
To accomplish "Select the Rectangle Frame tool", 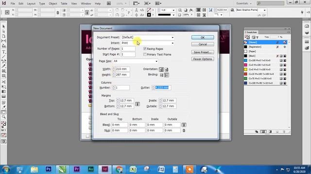I will 3,71.
